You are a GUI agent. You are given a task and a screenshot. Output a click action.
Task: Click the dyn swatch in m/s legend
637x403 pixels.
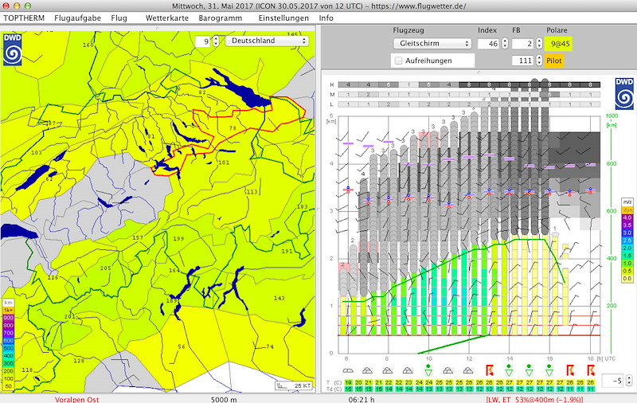coord(627,210)
